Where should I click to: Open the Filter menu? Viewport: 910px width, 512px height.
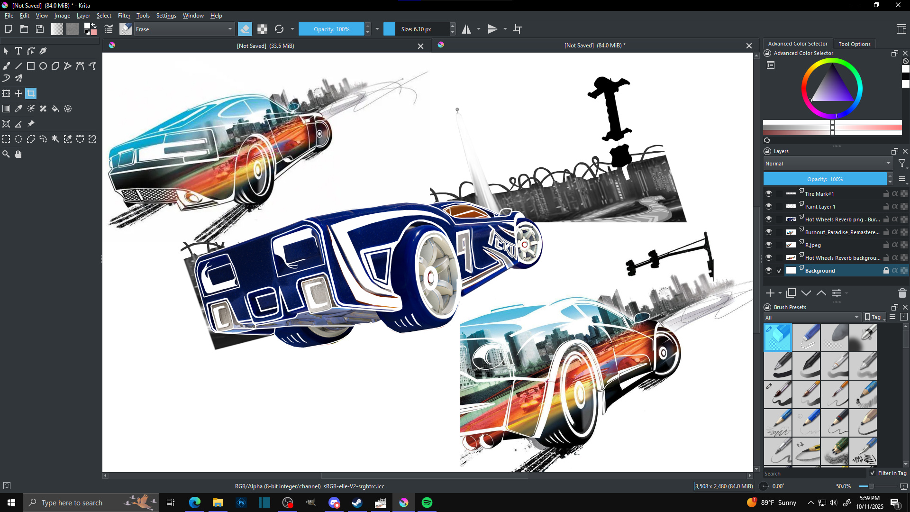pos(124,16)
